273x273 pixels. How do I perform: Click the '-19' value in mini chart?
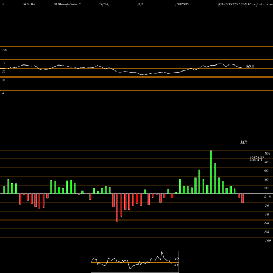pyautogui.click(x=176, y=259)
